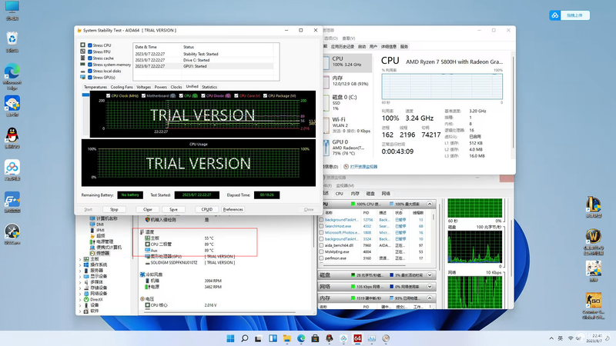
Task: Check the SearchHost.exe process checkbox
Action: point(321,226)
